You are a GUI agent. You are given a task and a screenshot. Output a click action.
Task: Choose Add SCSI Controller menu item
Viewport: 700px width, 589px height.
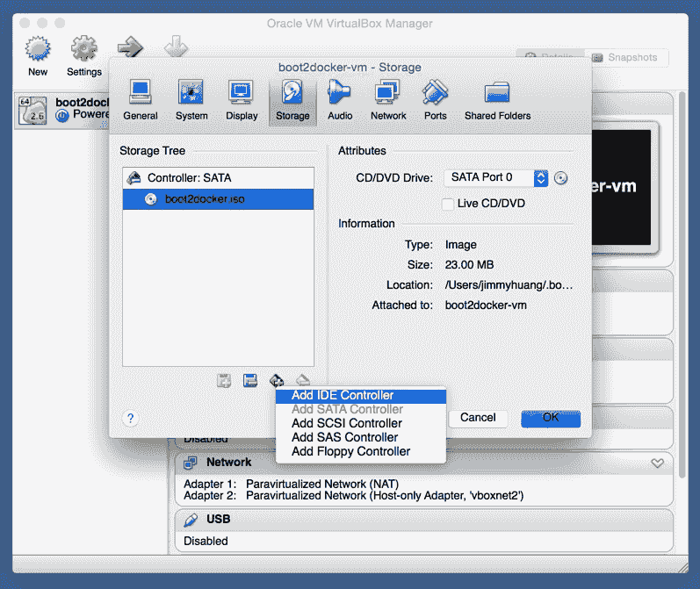click(361, 423)
